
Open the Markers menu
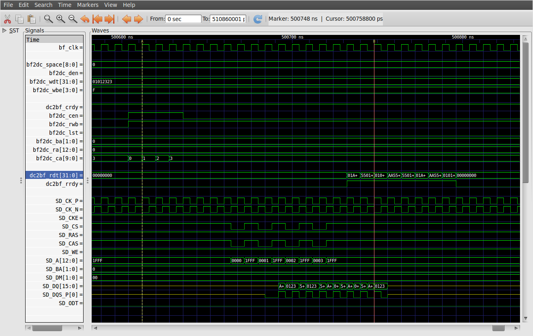pyautogui.click(x=88, y=5)
